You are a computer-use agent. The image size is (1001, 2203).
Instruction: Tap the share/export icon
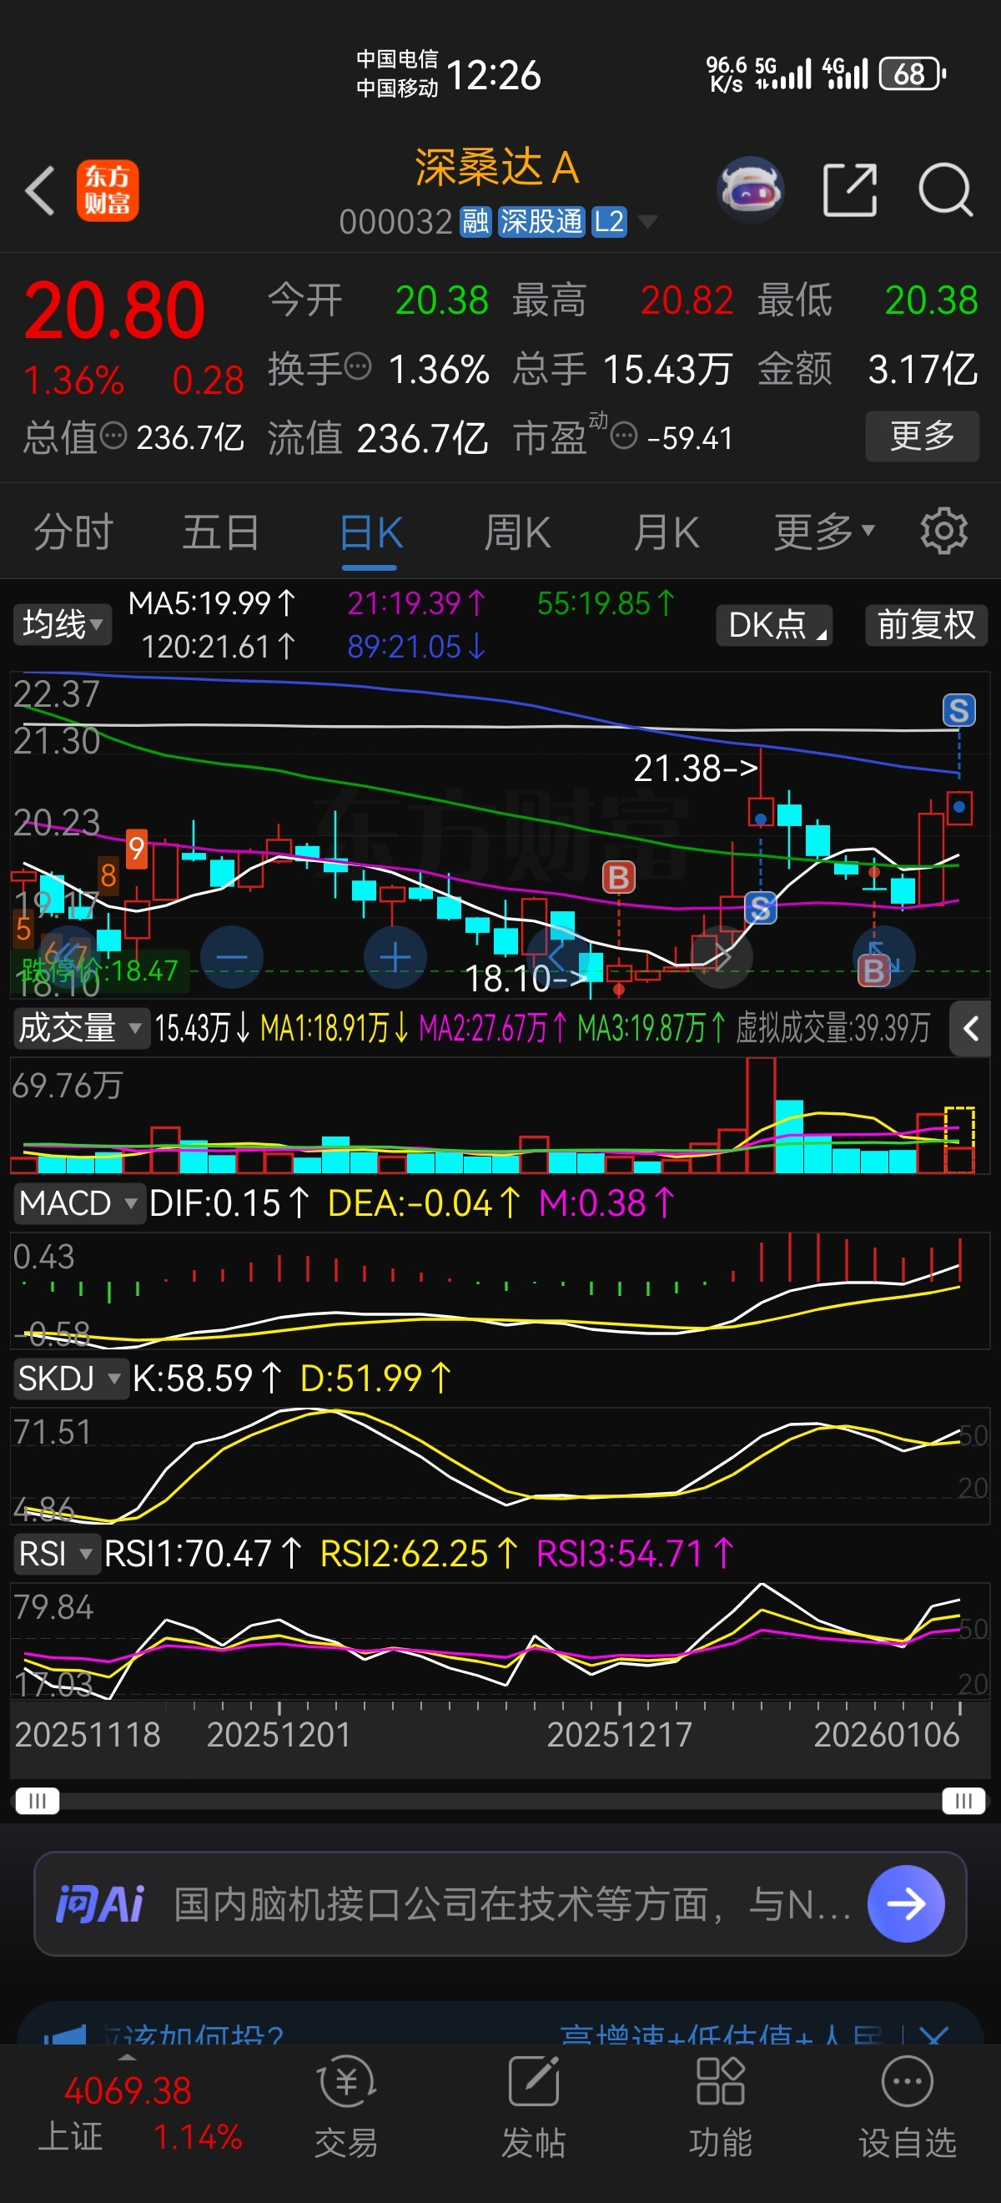tap(849, 190)
